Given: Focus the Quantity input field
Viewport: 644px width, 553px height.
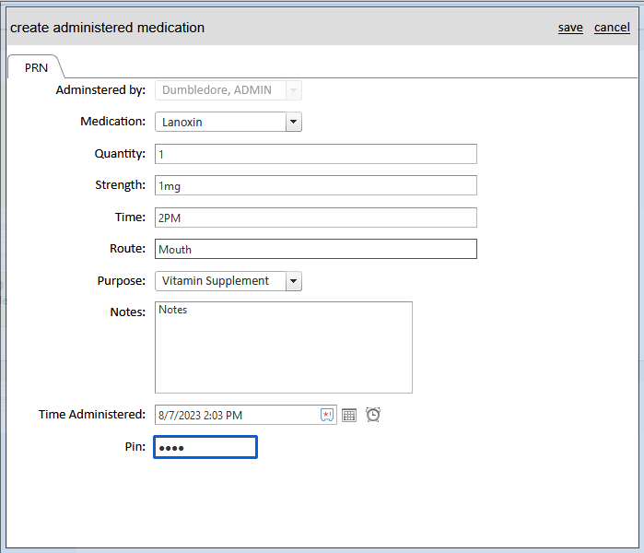Looking at the screenshot, I should tap(316, 154).
